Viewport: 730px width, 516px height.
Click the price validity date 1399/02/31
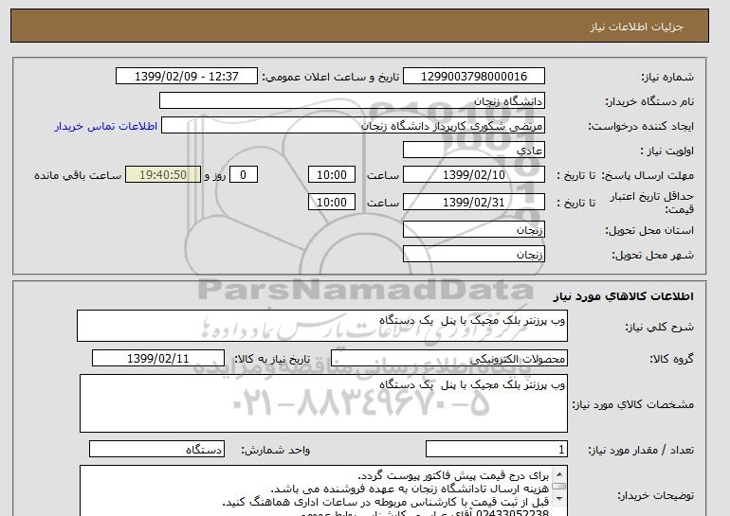click(x=473, y=202)
